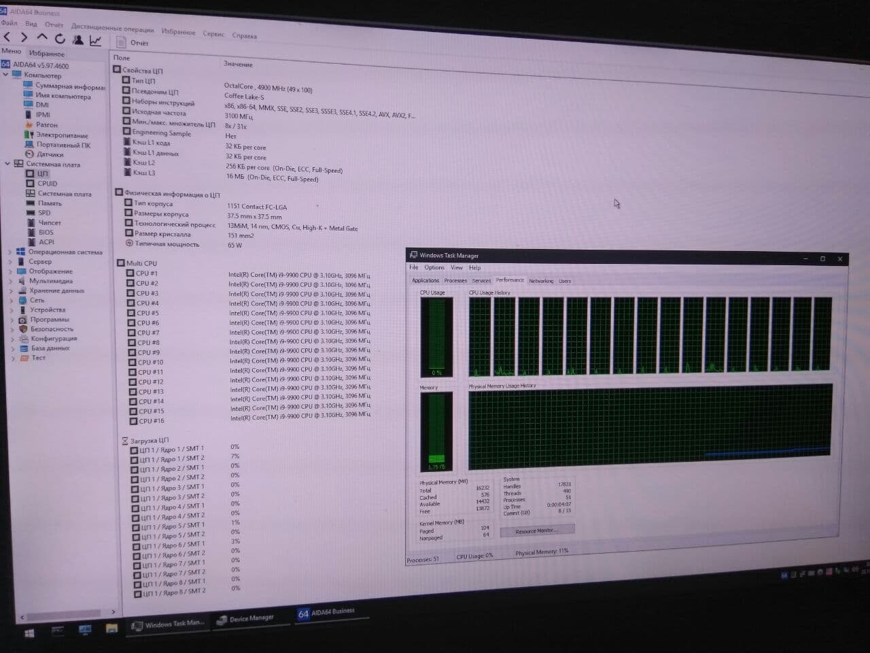This screenshot has height=653, width=870.
Task: Open the Файл menu
Action: 10,23
